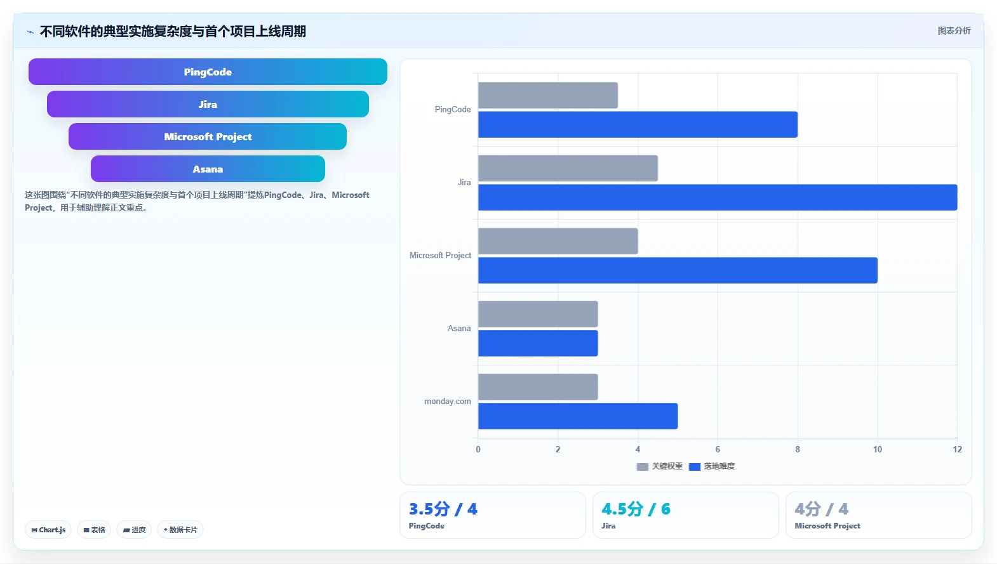Click Microsoft Project's blue 落地难度 bar
Screen dimensions: 997x564
coord(678,270)
